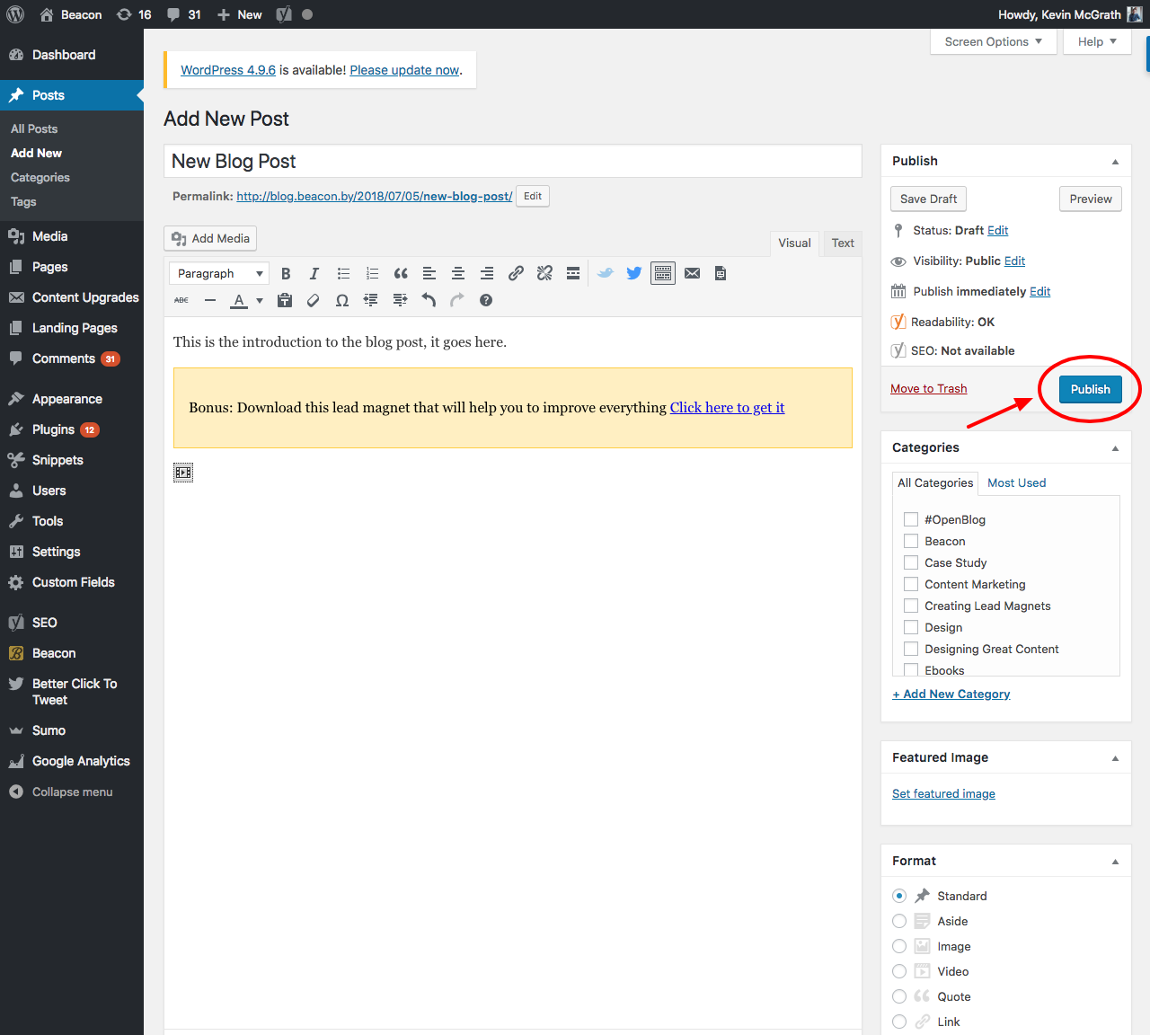Click Move to Trash link
Screen dimensions: 1150x1035
tap(928, 388)
